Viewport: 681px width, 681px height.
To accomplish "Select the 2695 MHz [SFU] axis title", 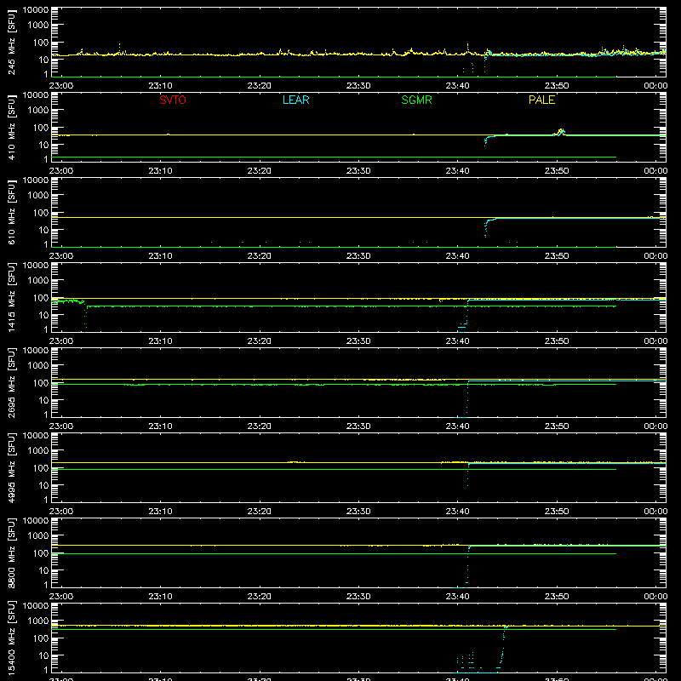I will (12, 383).
